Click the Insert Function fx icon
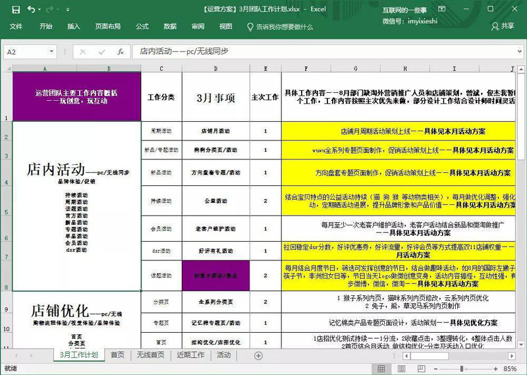 tap(121, 51)
